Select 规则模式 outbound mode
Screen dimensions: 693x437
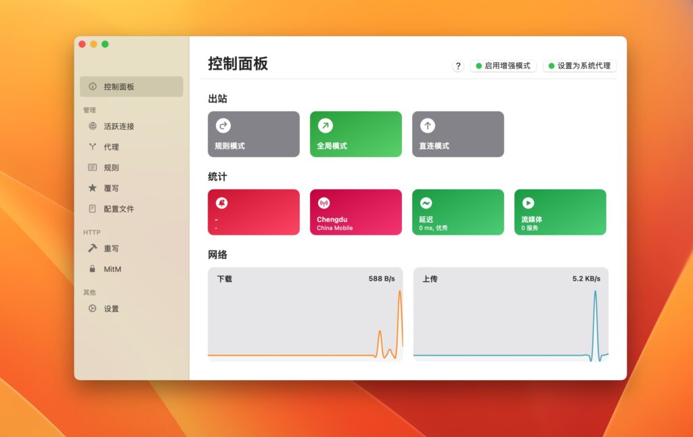(253, 134)
